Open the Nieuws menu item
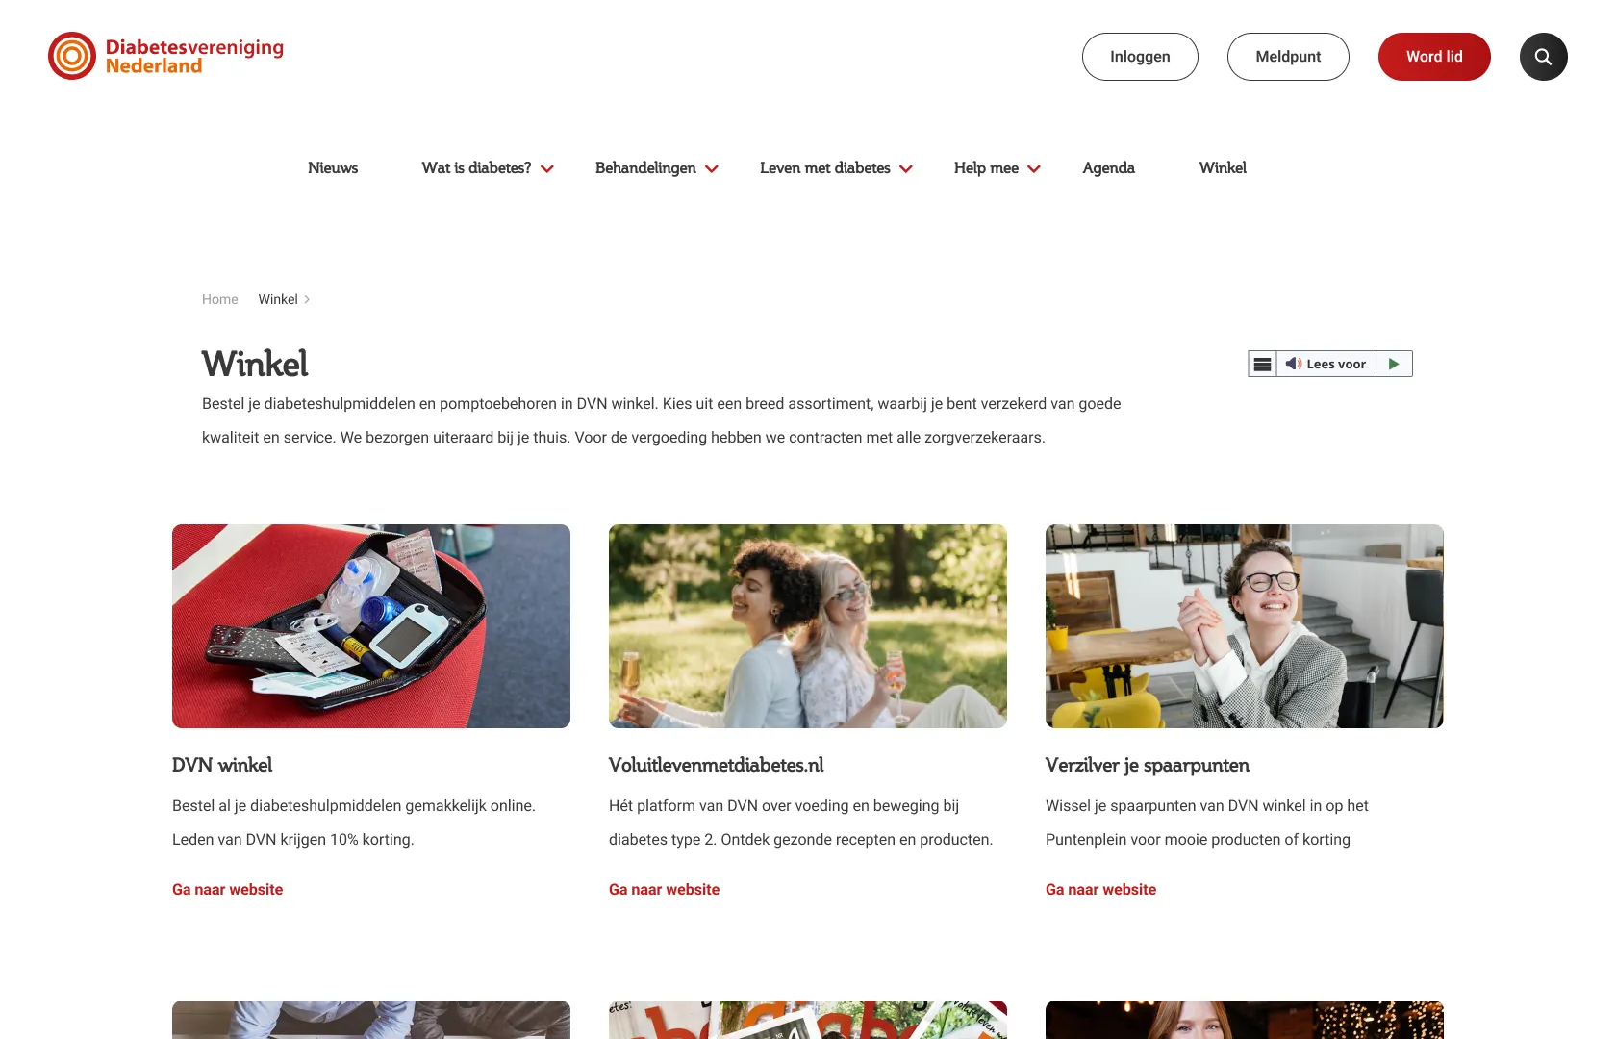Image resolution: width=1616 pixels, height=1039 pixels. coord(333,168)
